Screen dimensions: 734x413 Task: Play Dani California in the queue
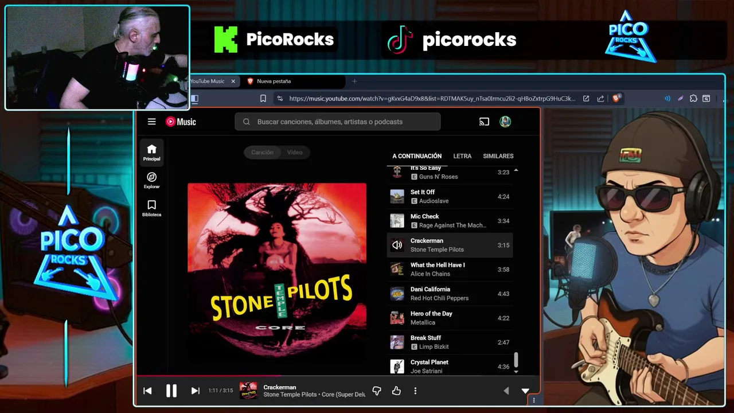point(450,294)
